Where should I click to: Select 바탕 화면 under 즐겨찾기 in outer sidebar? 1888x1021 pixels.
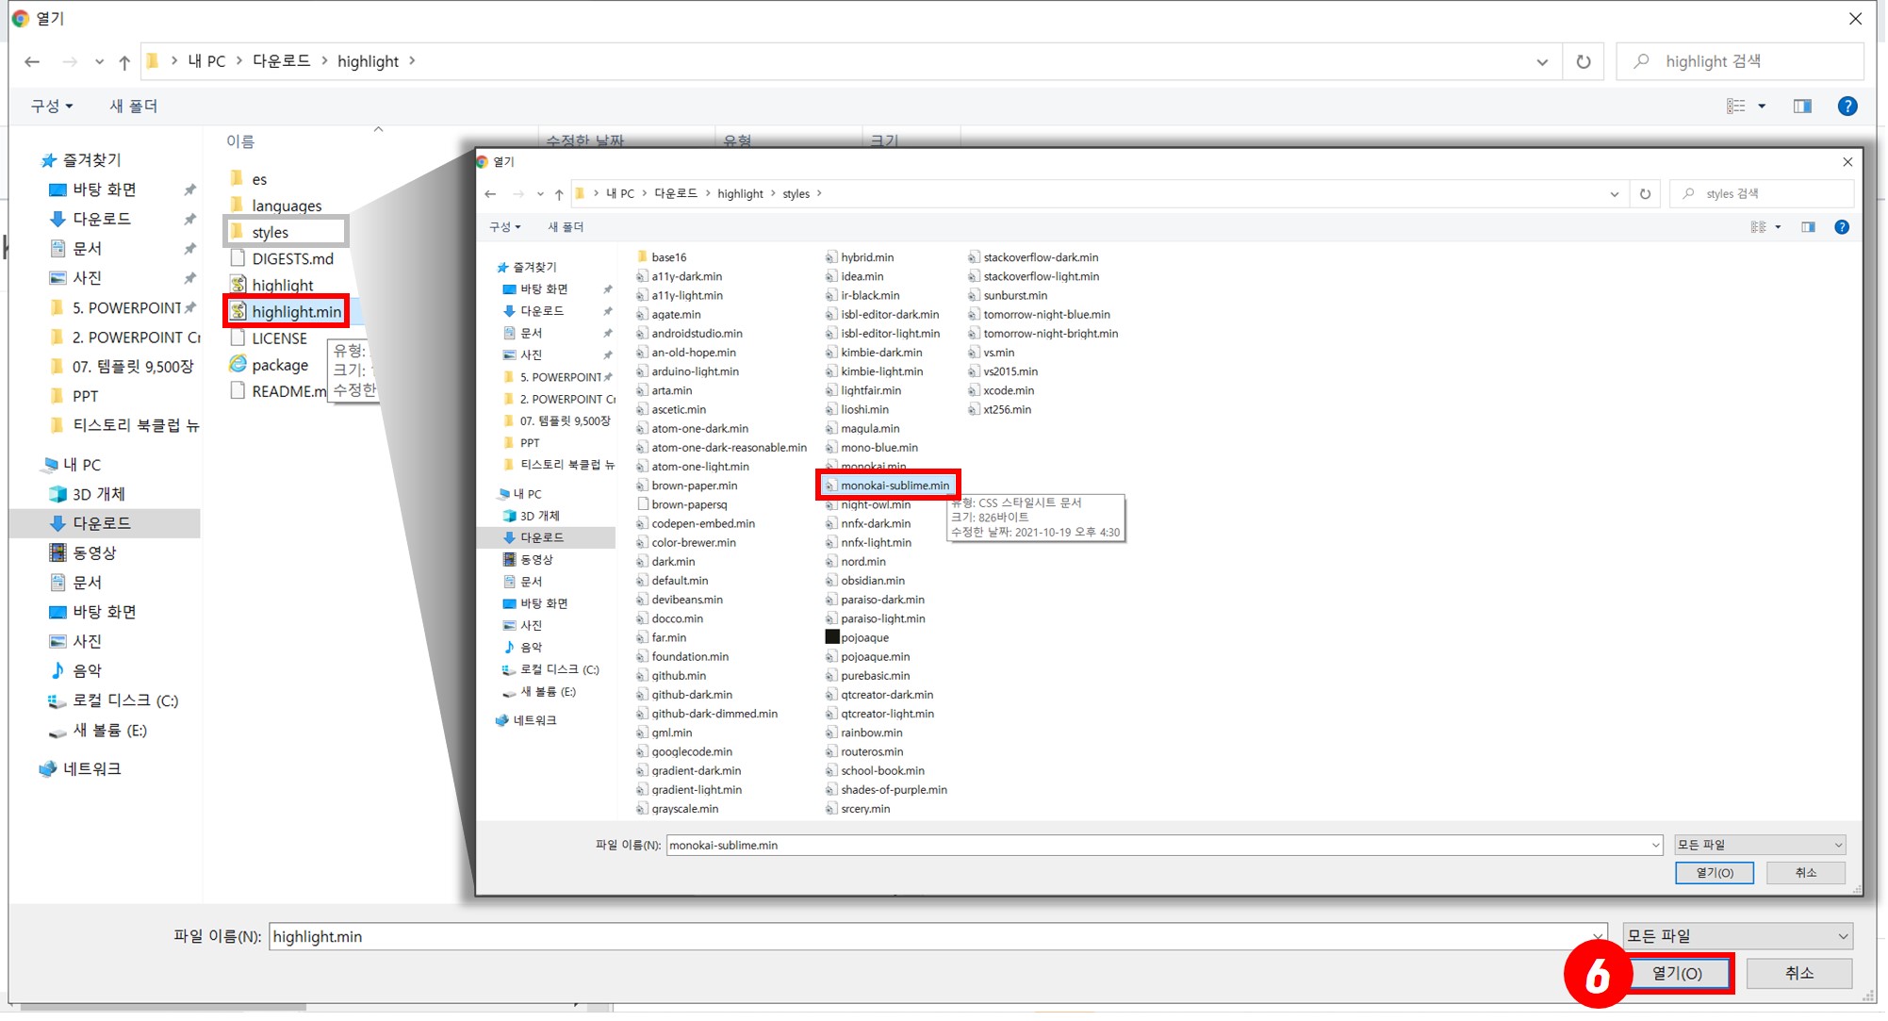105,189
